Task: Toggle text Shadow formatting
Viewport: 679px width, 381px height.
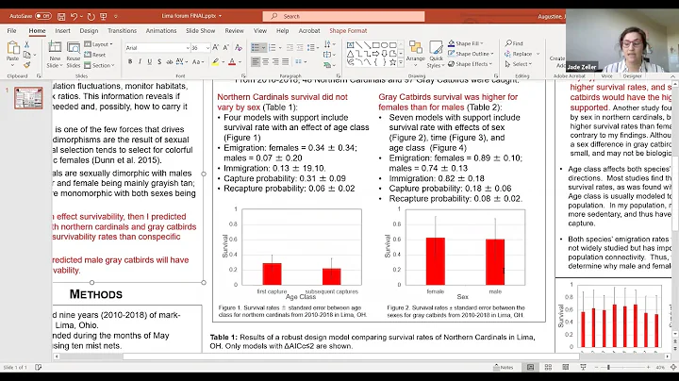Action: [159, 62]
